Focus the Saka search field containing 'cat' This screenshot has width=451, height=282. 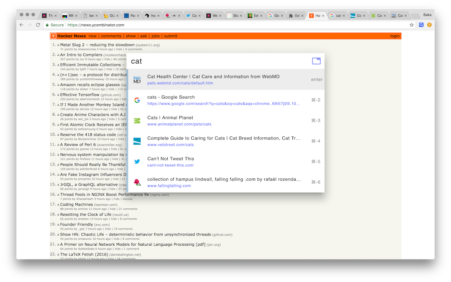[218, 61]
